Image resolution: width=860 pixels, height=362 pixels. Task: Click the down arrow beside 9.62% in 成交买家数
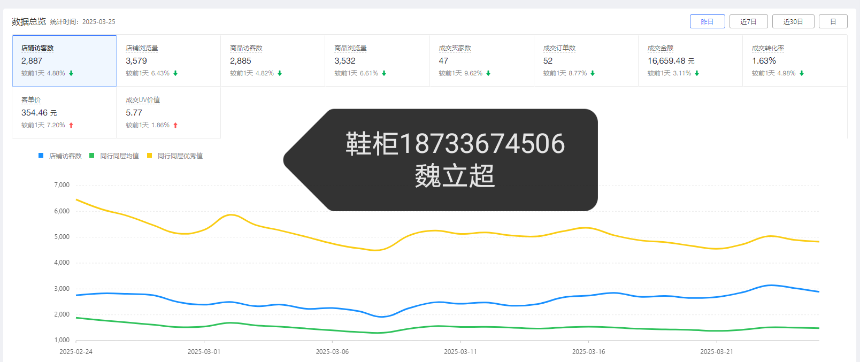[488, 73]
